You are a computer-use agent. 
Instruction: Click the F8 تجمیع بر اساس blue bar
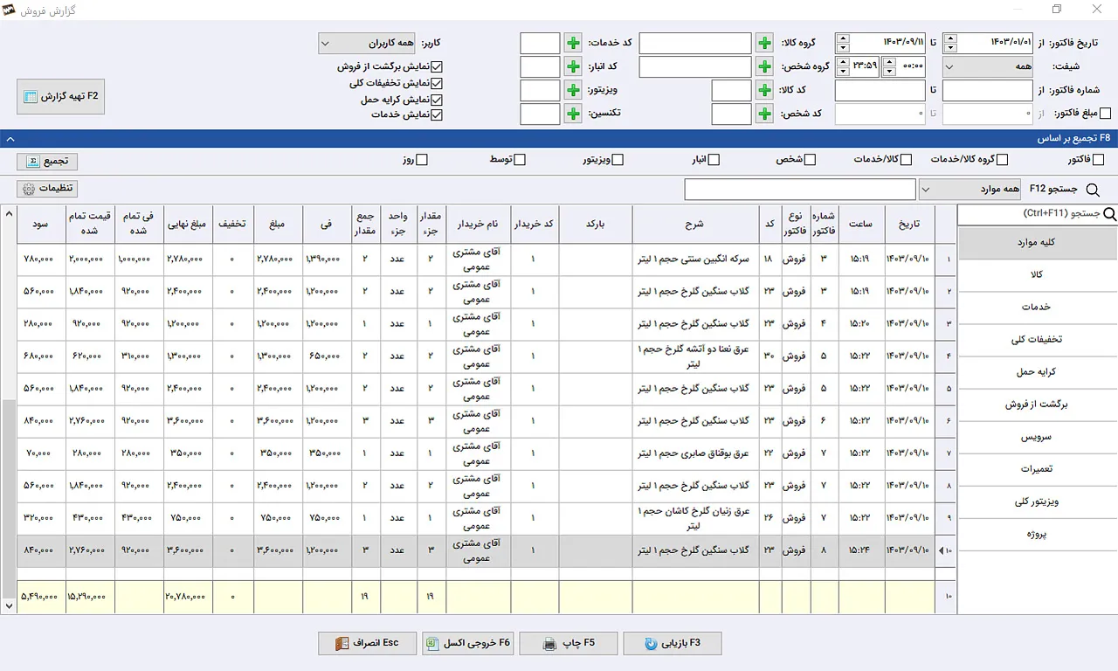(x=559, y=138)
